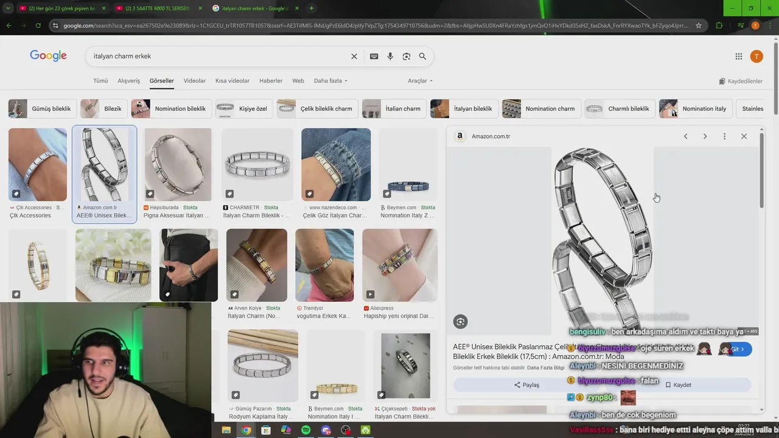
Task: Bookmark this page with the star icon
Action: tap(699, 26)
